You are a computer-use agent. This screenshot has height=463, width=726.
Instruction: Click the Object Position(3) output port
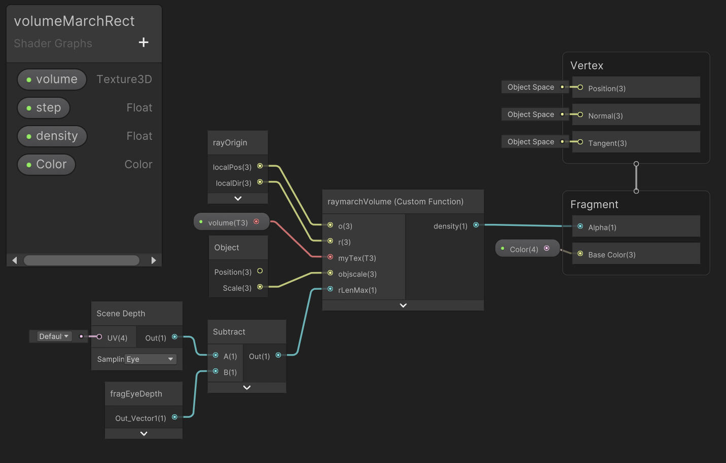coord(260,271)
